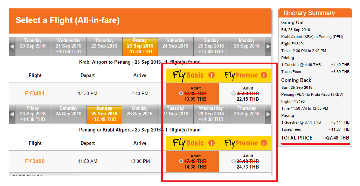Show later dates for Penang to Krabi
Screen dimensions: 360x186
268,114
